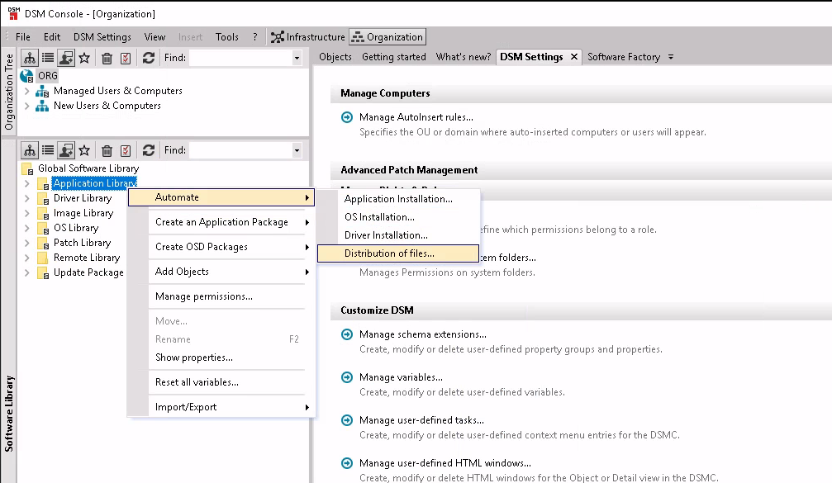
Task: Expand the New Users & Computers node
Action: click(26, 106)
